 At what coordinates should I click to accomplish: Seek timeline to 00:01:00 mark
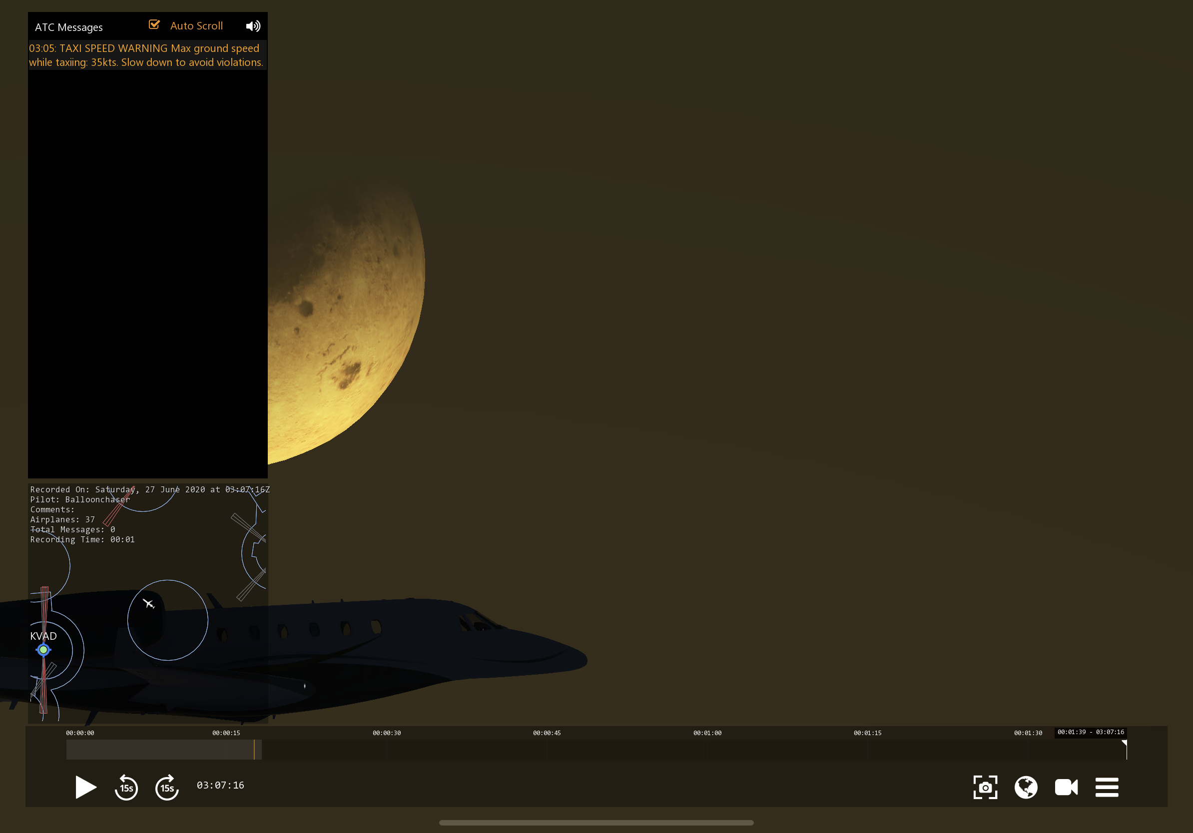pos(707,750)
